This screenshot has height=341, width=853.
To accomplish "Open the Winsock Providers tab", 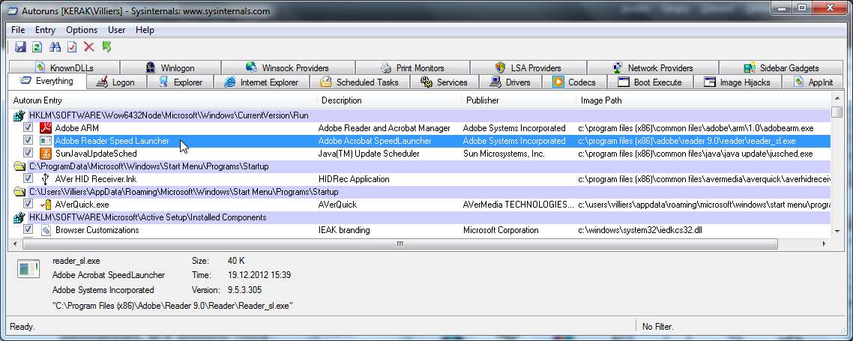I will tap(288, 68).
